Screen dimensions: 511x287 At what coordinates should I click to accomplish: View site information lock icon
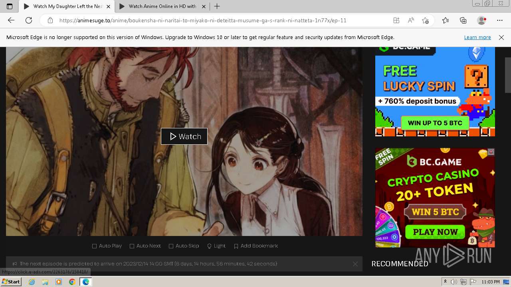pos(50,20)
